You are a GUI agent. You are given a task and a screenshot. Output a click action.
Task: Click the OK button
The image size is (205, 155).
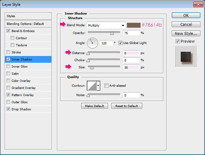tap(186, 15)
